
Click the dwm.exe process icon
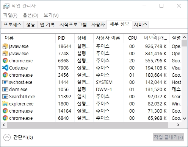click(5, 89)
